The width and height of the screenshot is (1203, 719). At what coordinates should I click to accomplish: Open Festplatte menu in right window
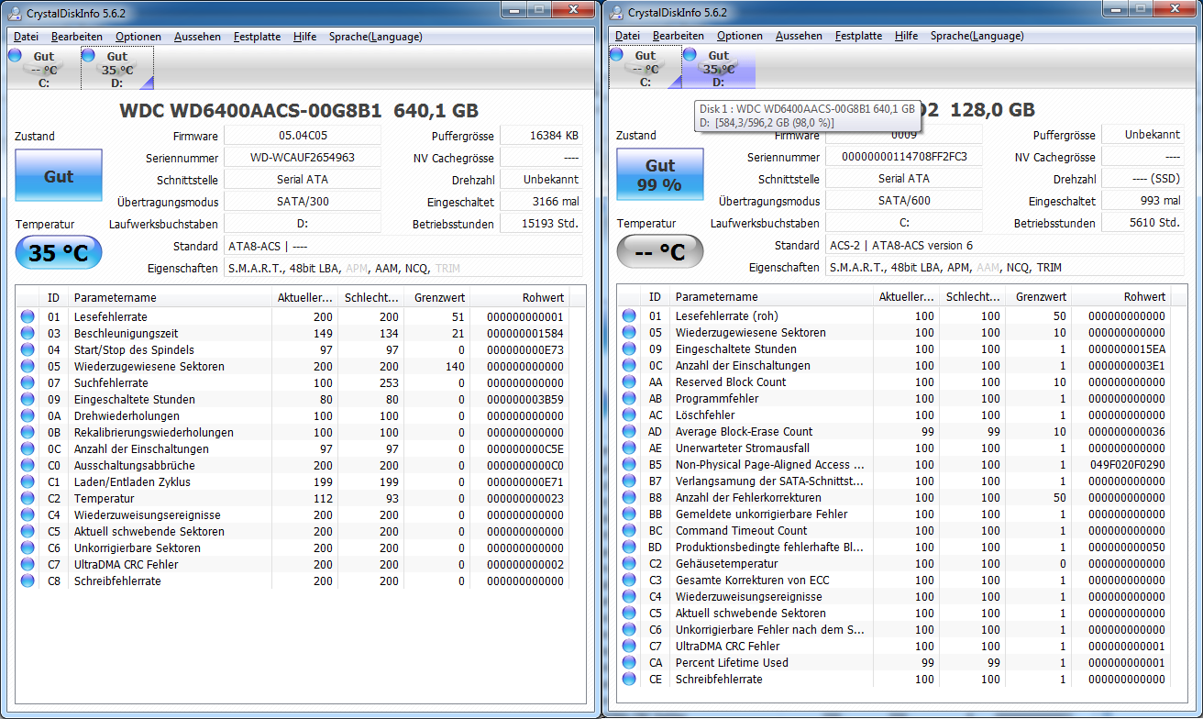pyautogui.click(x=858, y=37)
